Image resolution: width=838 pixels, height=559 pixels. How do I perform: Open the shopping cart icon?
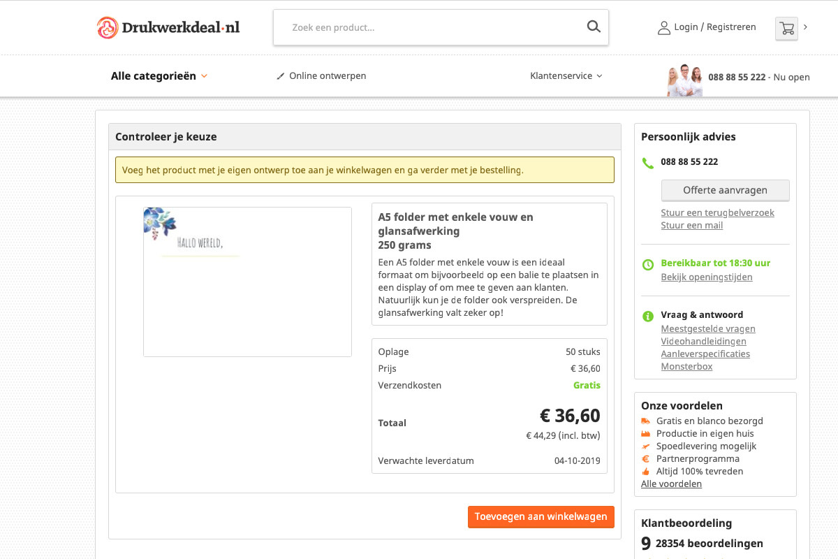pos(786,29)
